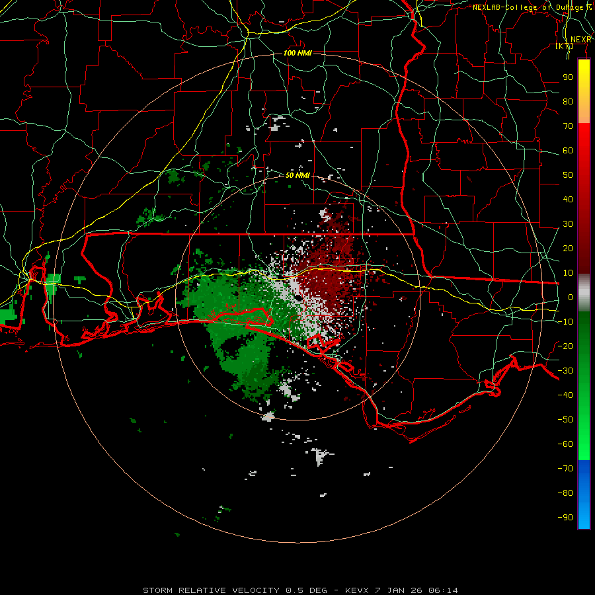Viewport: 595px width, 595px height.
Task: Click the "NEXLAB-College of DuPage" watermark text
Action: 529,7
